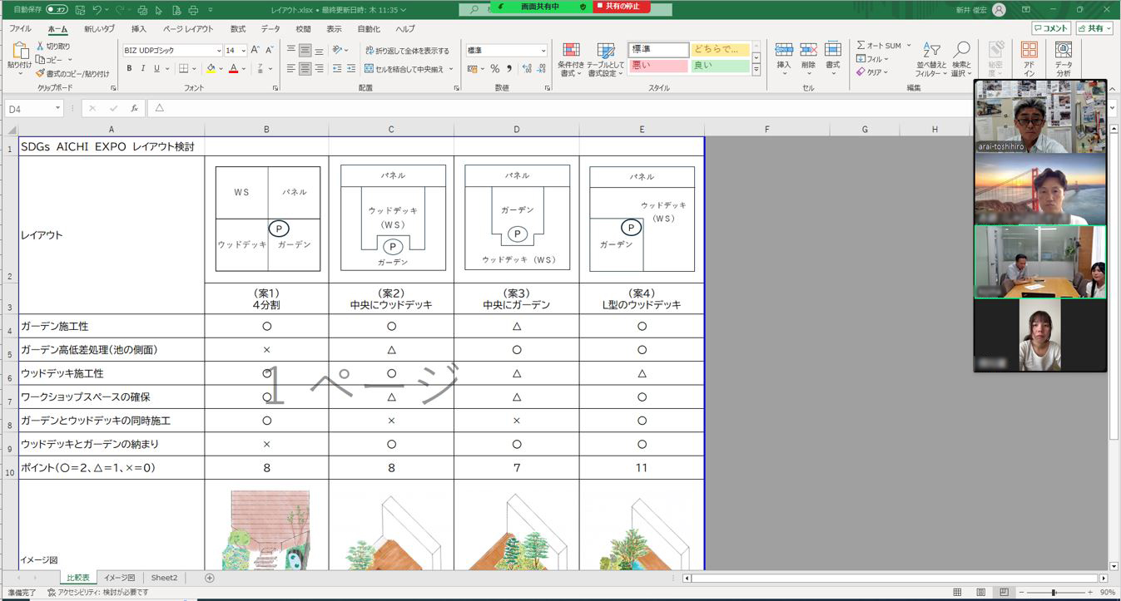
Task: Switch to the Formulas (数式) tab
Action: click(x=238, y=28)
